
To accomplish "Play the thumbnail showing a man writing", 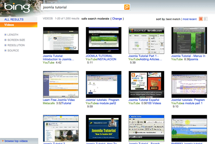I will click(61, 128).
